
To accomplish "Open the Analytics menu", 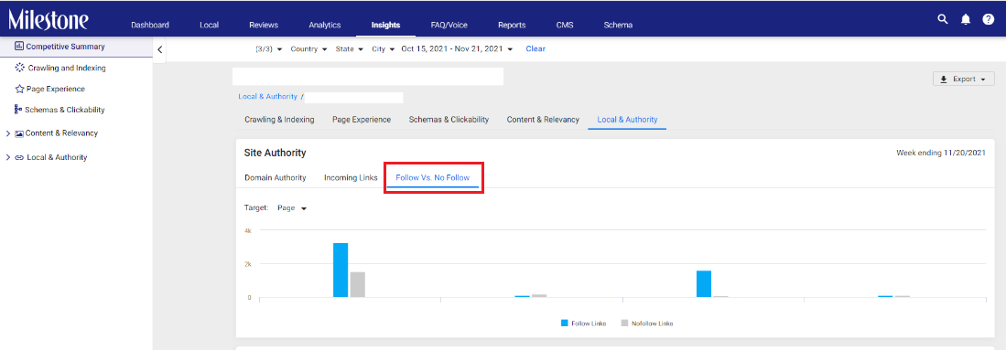I will (325, 25).
